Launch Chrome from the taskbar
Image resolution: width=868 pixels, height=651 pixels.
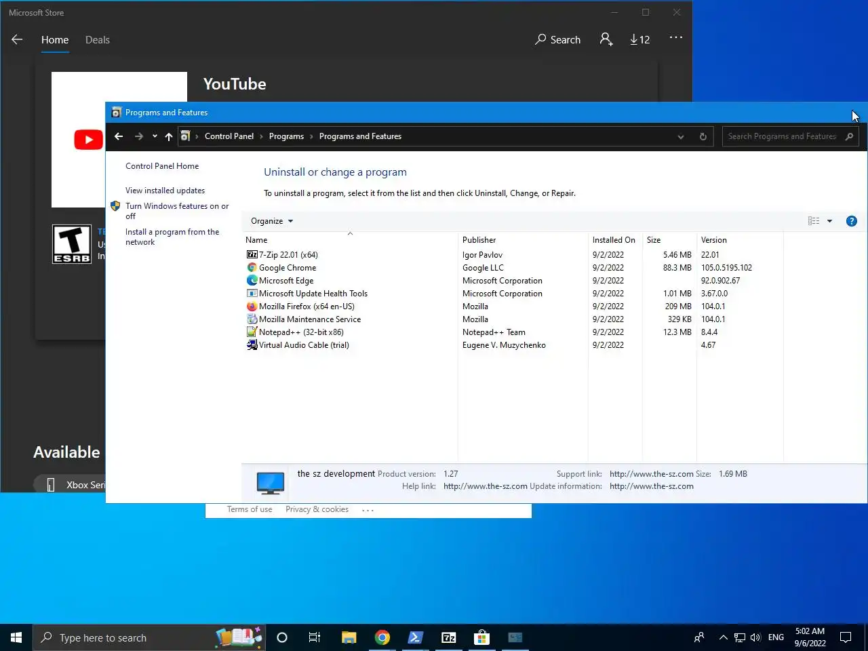point(382,637)
